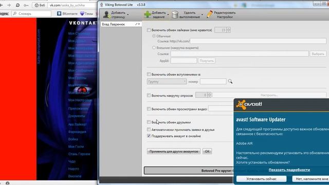Close the Влад Лавренюк account tab
Screen dimensions: 329x185
click(139, 24)
